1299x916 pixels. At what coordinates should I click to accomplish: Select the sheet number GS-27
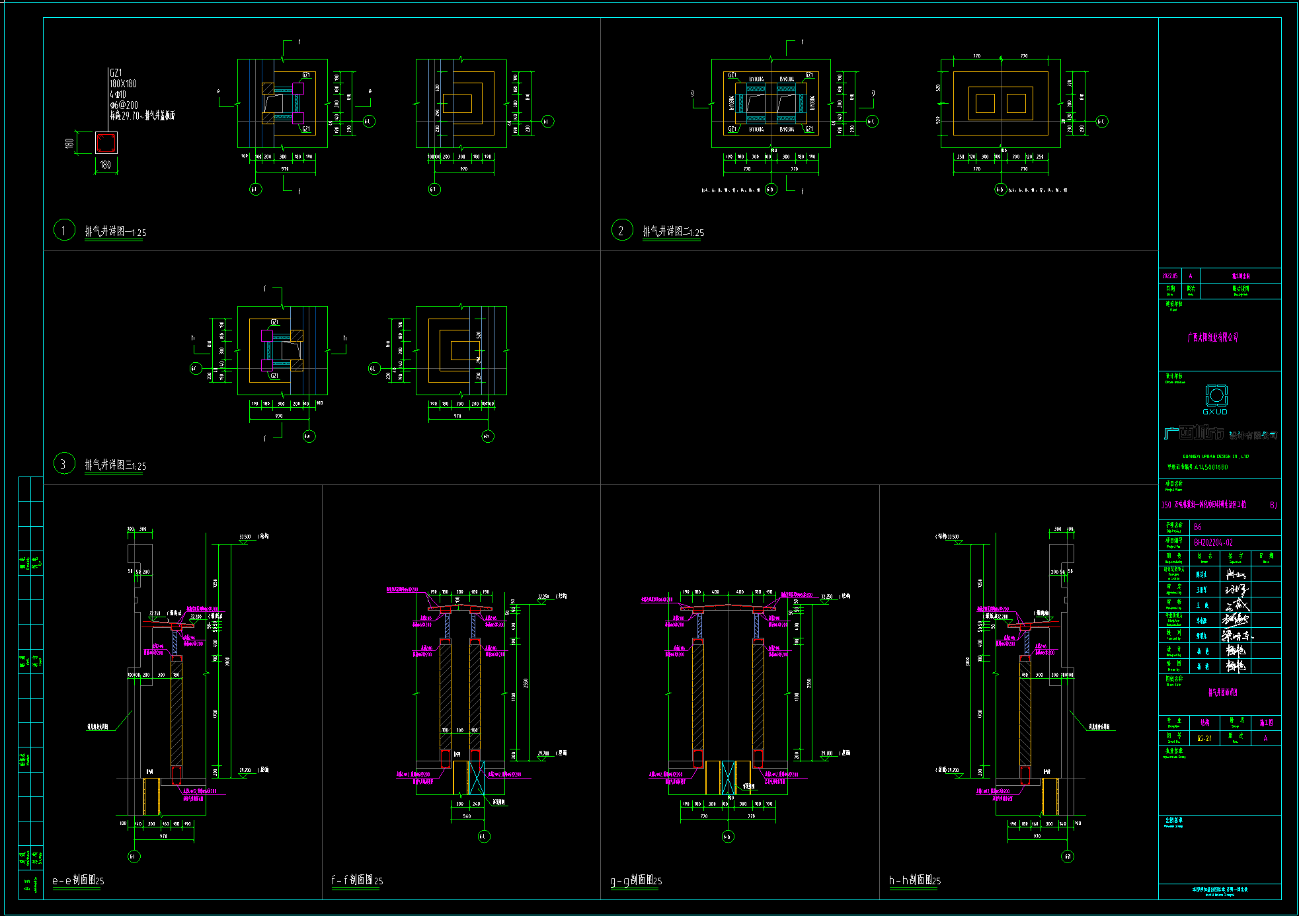[1204, 738]
